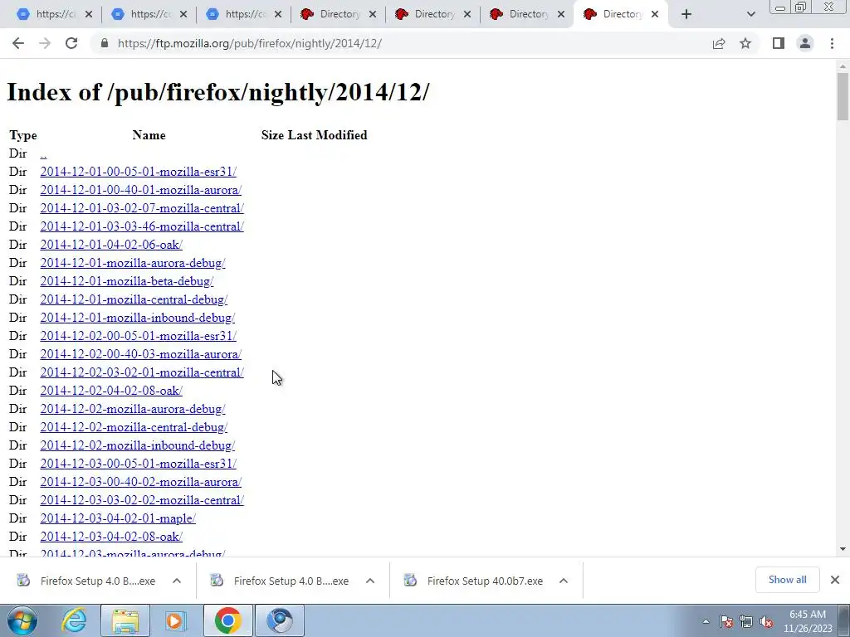Open 2014-12-01-mozilla-aurora-debug folder
850x637 pixels.
[133, 263]
